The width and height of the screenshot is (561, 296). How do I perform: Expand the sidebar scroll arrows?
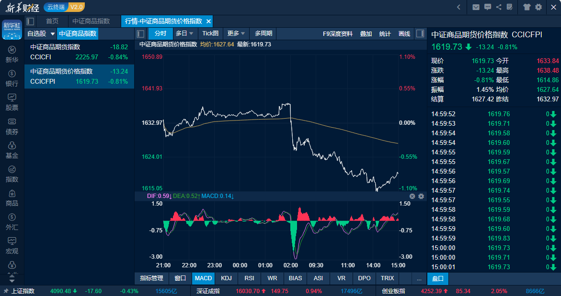(12, 279)
